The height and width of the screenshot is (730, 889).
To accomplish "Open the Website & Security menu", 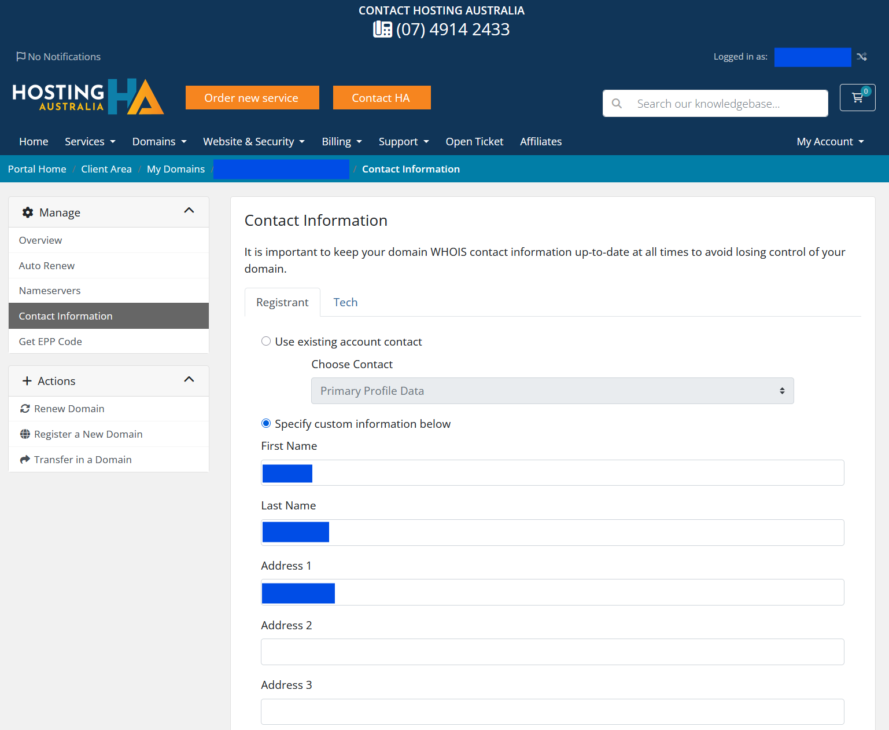I will pyautogui.click(x=254, y=142).
